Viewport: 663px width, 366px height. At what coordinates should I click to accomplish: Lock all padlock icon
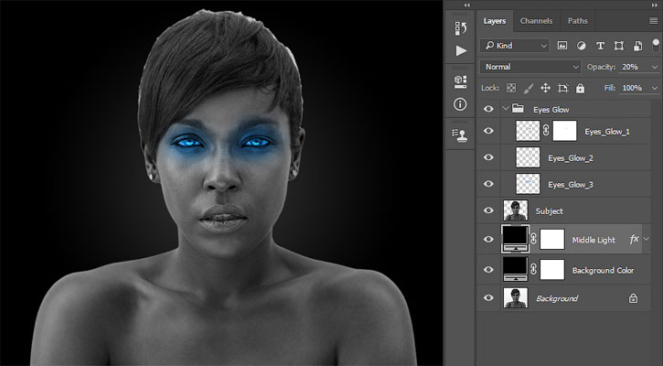[x=580, y=88]
